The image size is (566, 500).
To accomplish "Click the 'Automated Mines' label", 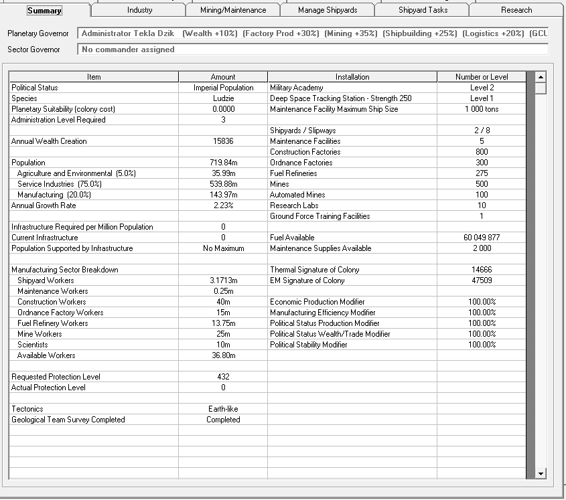I will pyautogui.click(x=297, y=195).
